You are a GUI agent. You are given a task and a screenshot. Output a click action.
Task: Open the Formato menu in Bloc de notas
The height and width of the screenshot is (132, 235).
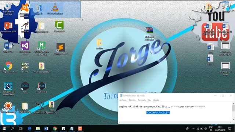(x=142, y=100)
